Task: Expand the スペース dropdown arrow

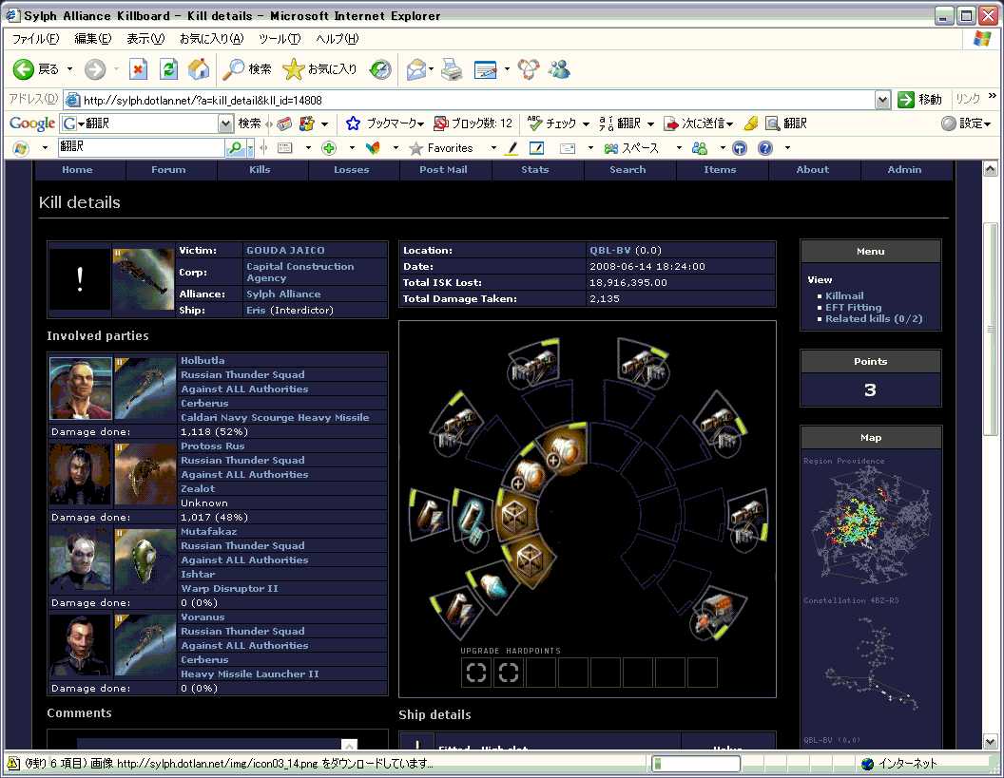Action: 679,148
